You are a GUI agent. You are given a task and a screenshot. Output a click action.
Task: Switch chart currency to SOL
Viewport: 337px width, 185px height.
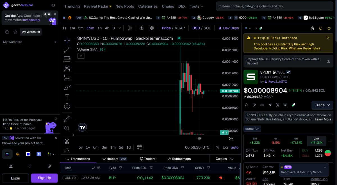(x=207, y=28)
